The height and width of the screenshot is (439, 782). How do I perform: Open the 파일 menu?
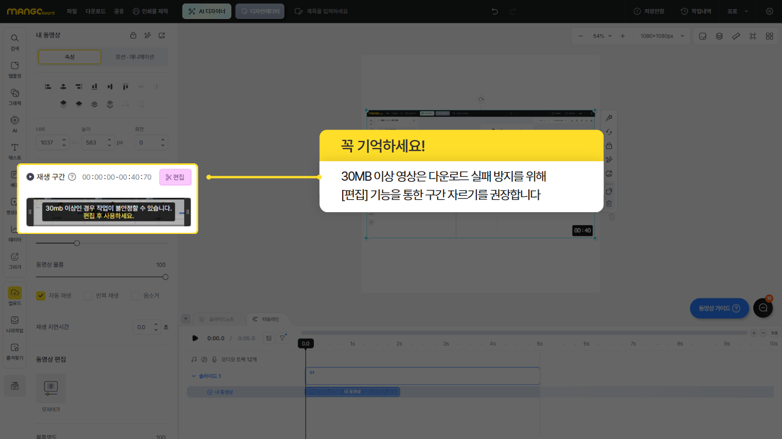pos(72,11)
